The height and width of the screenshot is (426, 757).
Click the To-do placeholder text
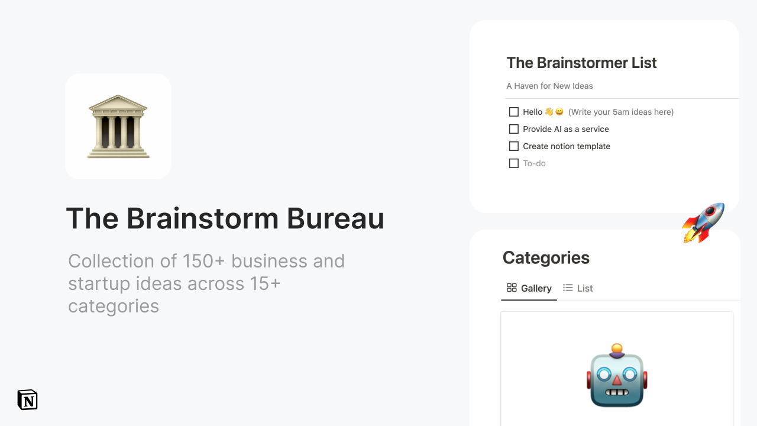(534, 163)
